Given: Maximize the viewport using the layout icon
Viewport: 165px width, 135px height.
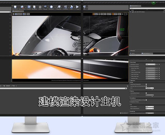Looking at the screenshot, I should coord(126,14).
